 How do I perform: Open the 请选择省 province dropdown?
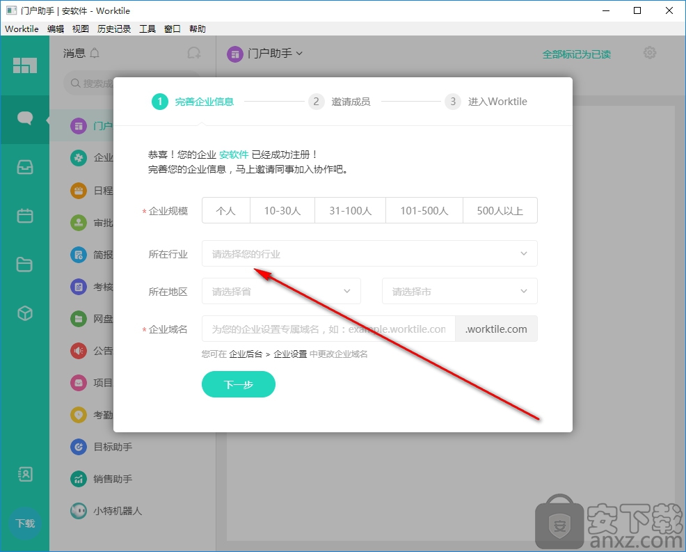[281, 291]
